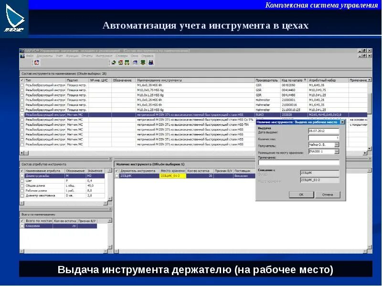The height and width of the screenshot is (286, 382).
Task: Sort by the 'Тип' column header
Action: click(x=45, y=80)
